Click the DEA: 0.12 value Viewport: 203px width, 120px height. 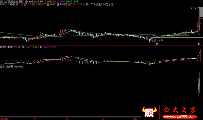[x=37, y=47]
